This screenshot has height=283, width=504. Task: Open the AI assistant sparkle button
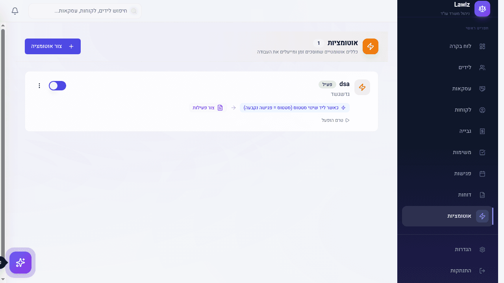click(20, 263)
